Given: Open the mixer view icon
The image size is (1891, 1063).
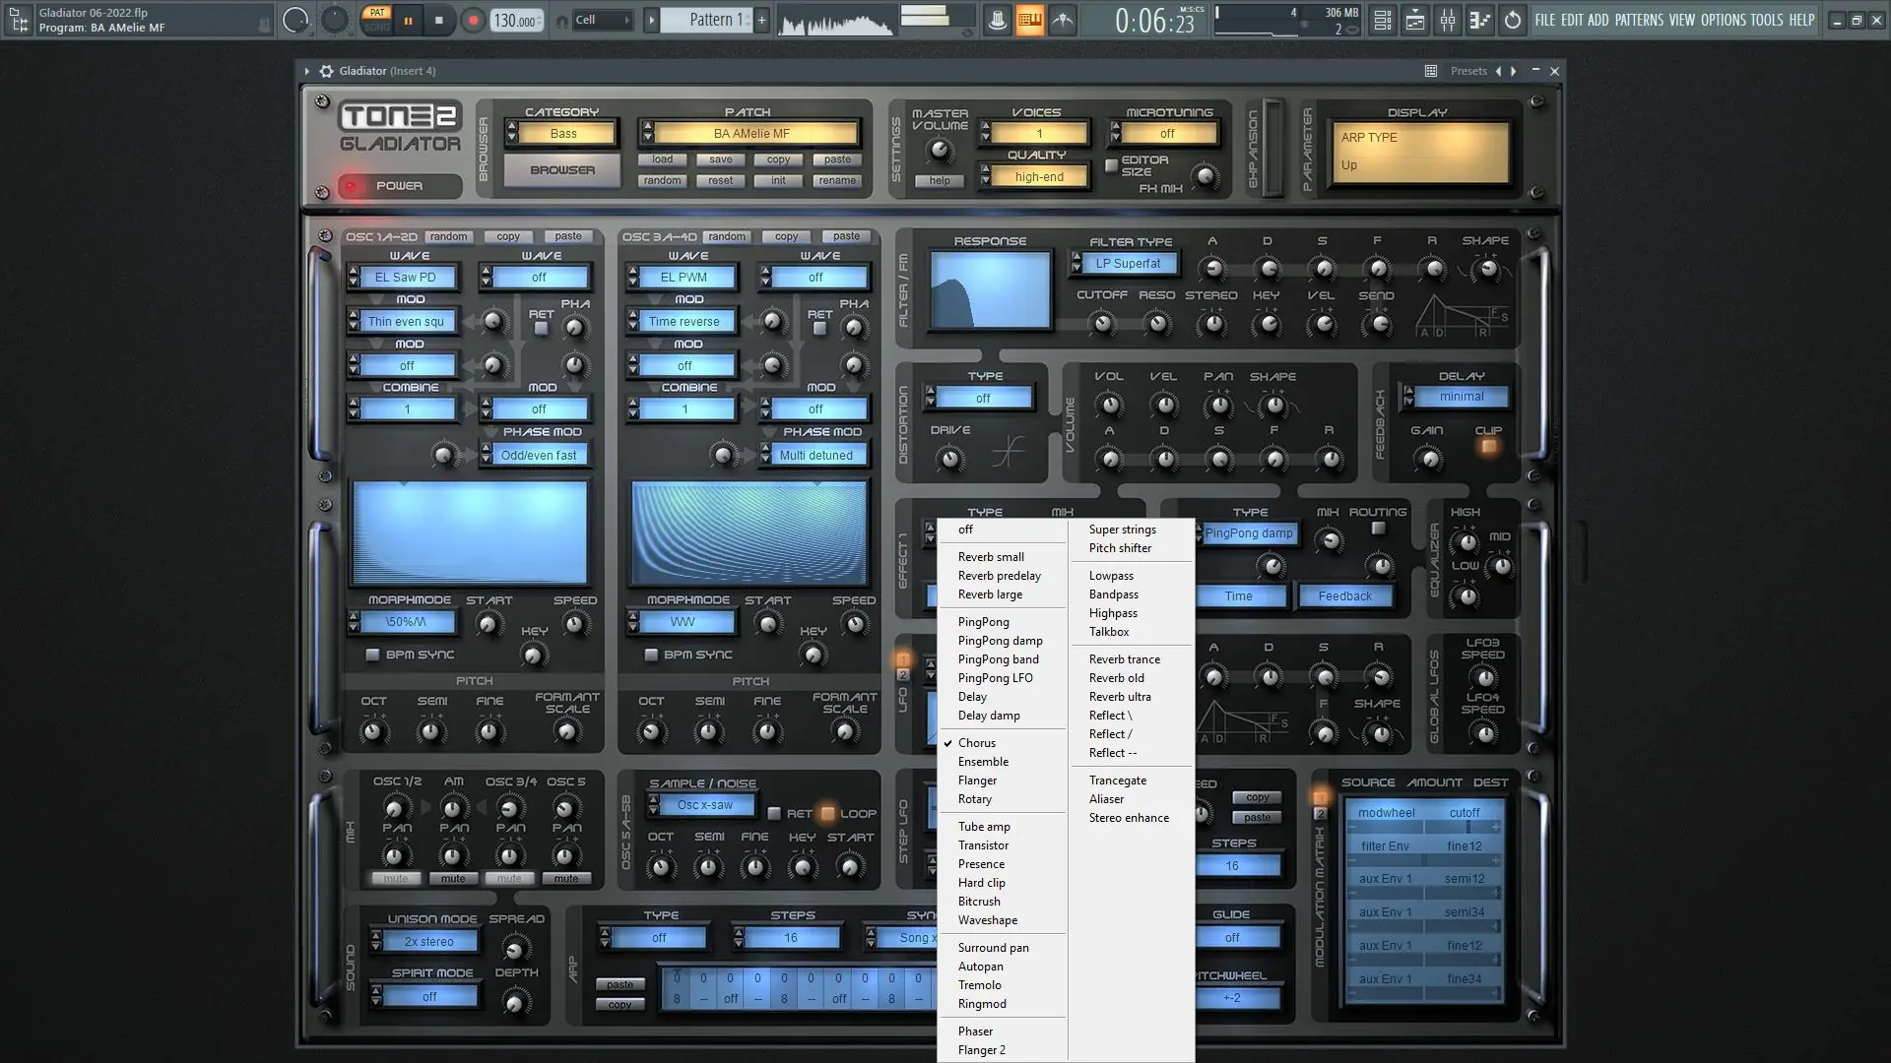Looking at the screenshot, I should [1448, 20].
